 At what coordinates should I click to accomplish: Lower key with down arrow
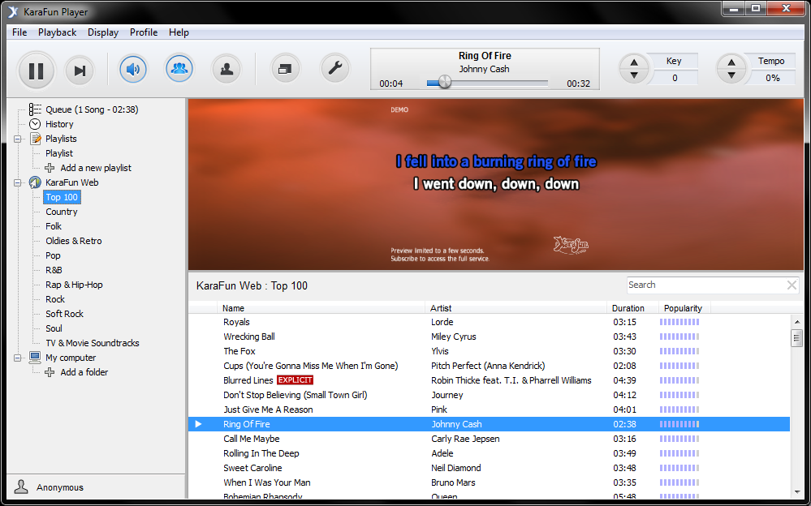click(x=633, y=75)
